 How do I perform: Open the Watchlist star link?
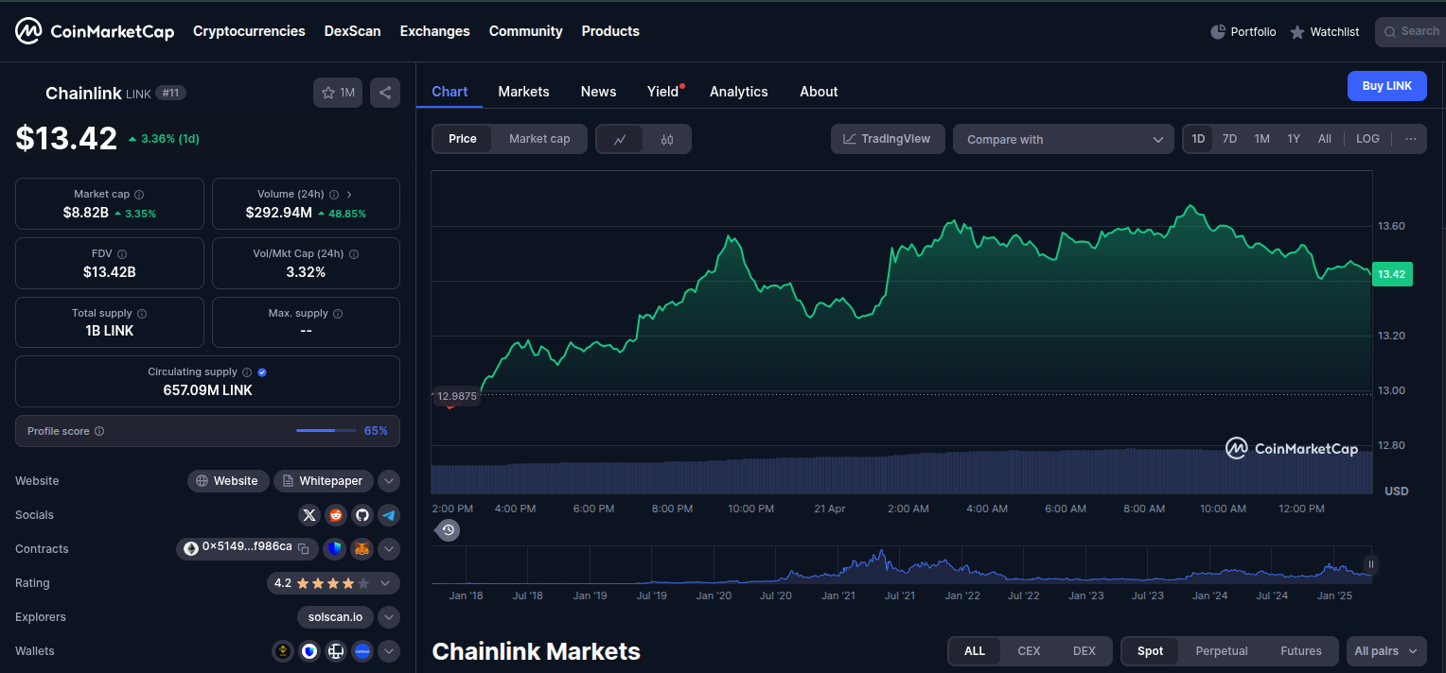(x=1325, y=32)
